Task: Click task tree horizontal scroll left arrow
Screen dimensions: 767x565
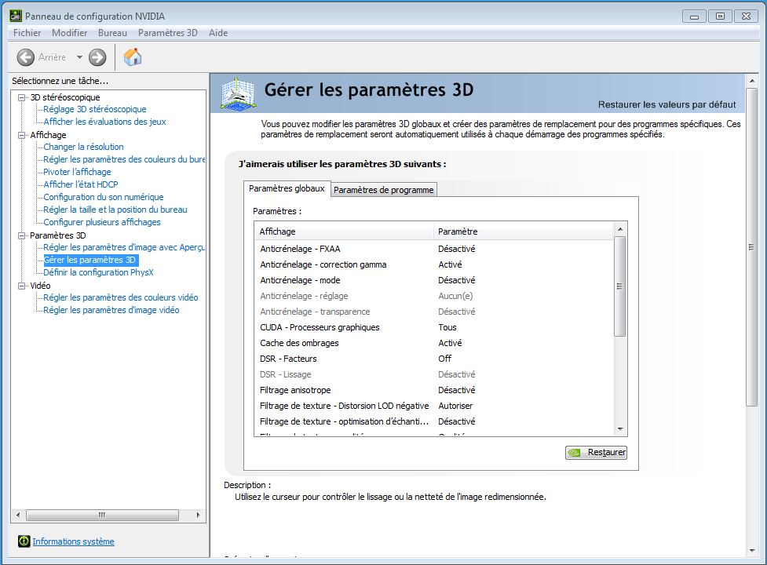Action: click(x=18, y=515)
